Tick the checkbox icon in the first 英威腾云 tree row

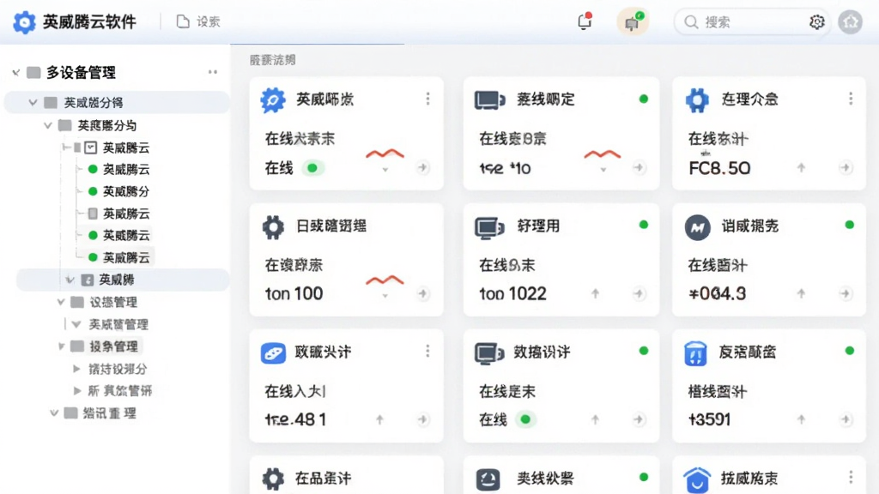coord(91,148)
